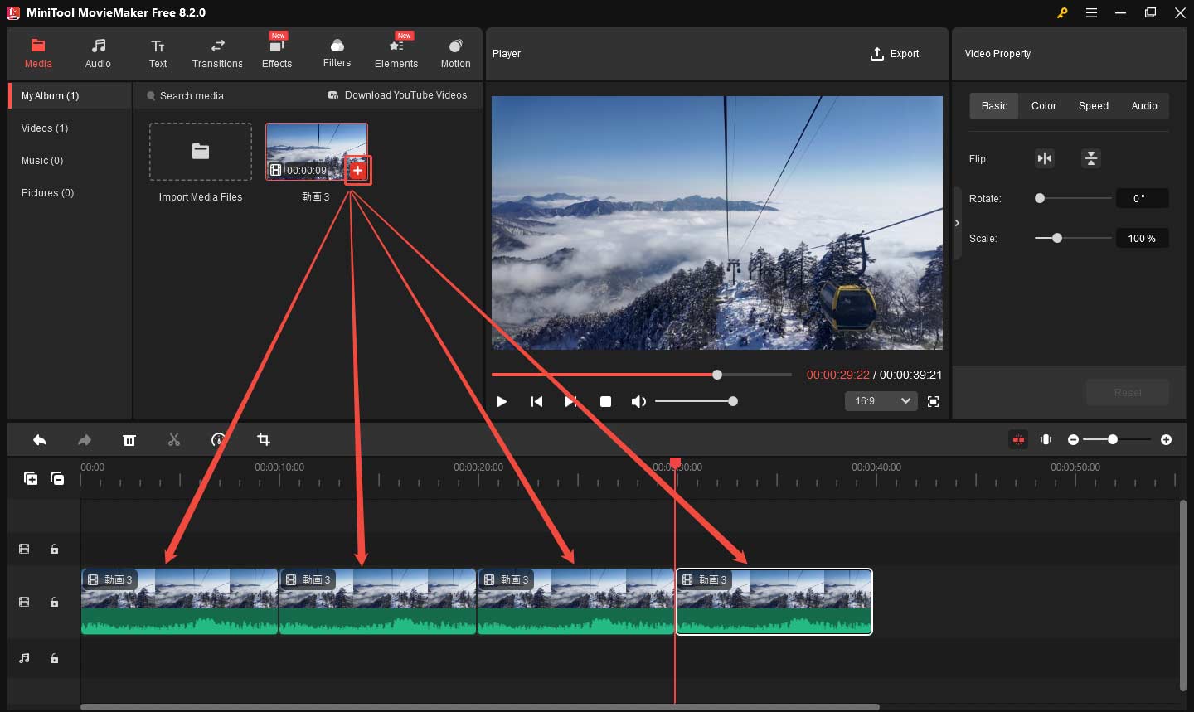Flip the video vertically
This screenshot has height=712, width=1194.
pos(1091,158)
